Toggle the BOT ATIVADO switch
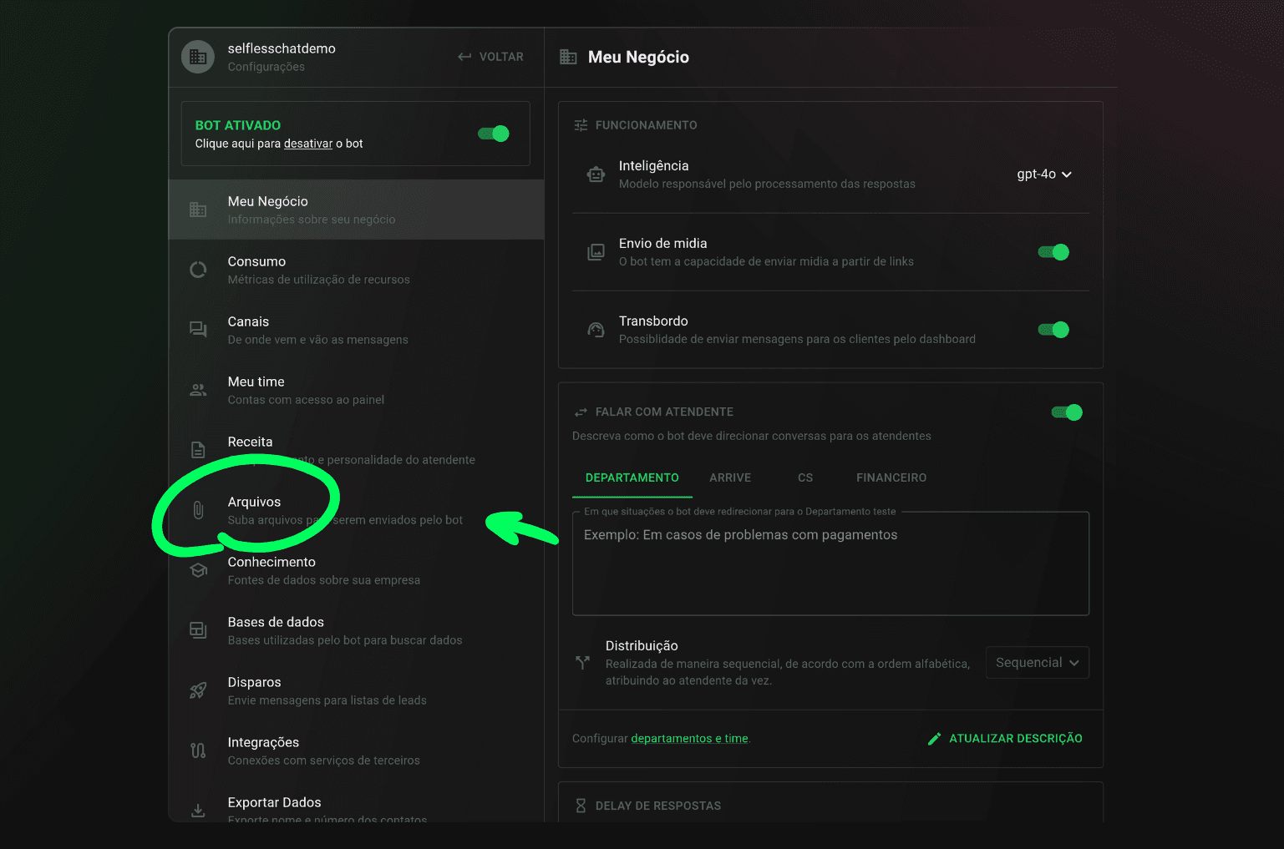Viewport: 1284px width, 849px height. tap(494, 134)
